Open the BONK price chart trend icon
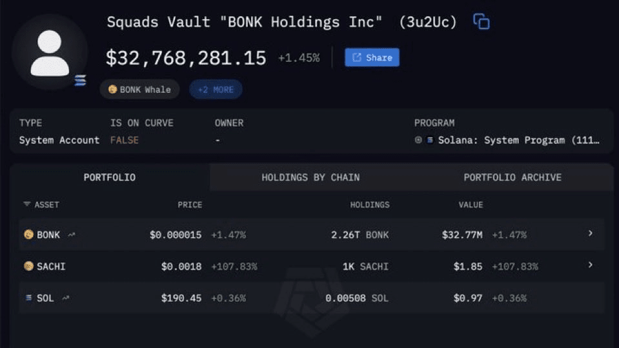The image size is (619, 348). [x=71, y=235]
